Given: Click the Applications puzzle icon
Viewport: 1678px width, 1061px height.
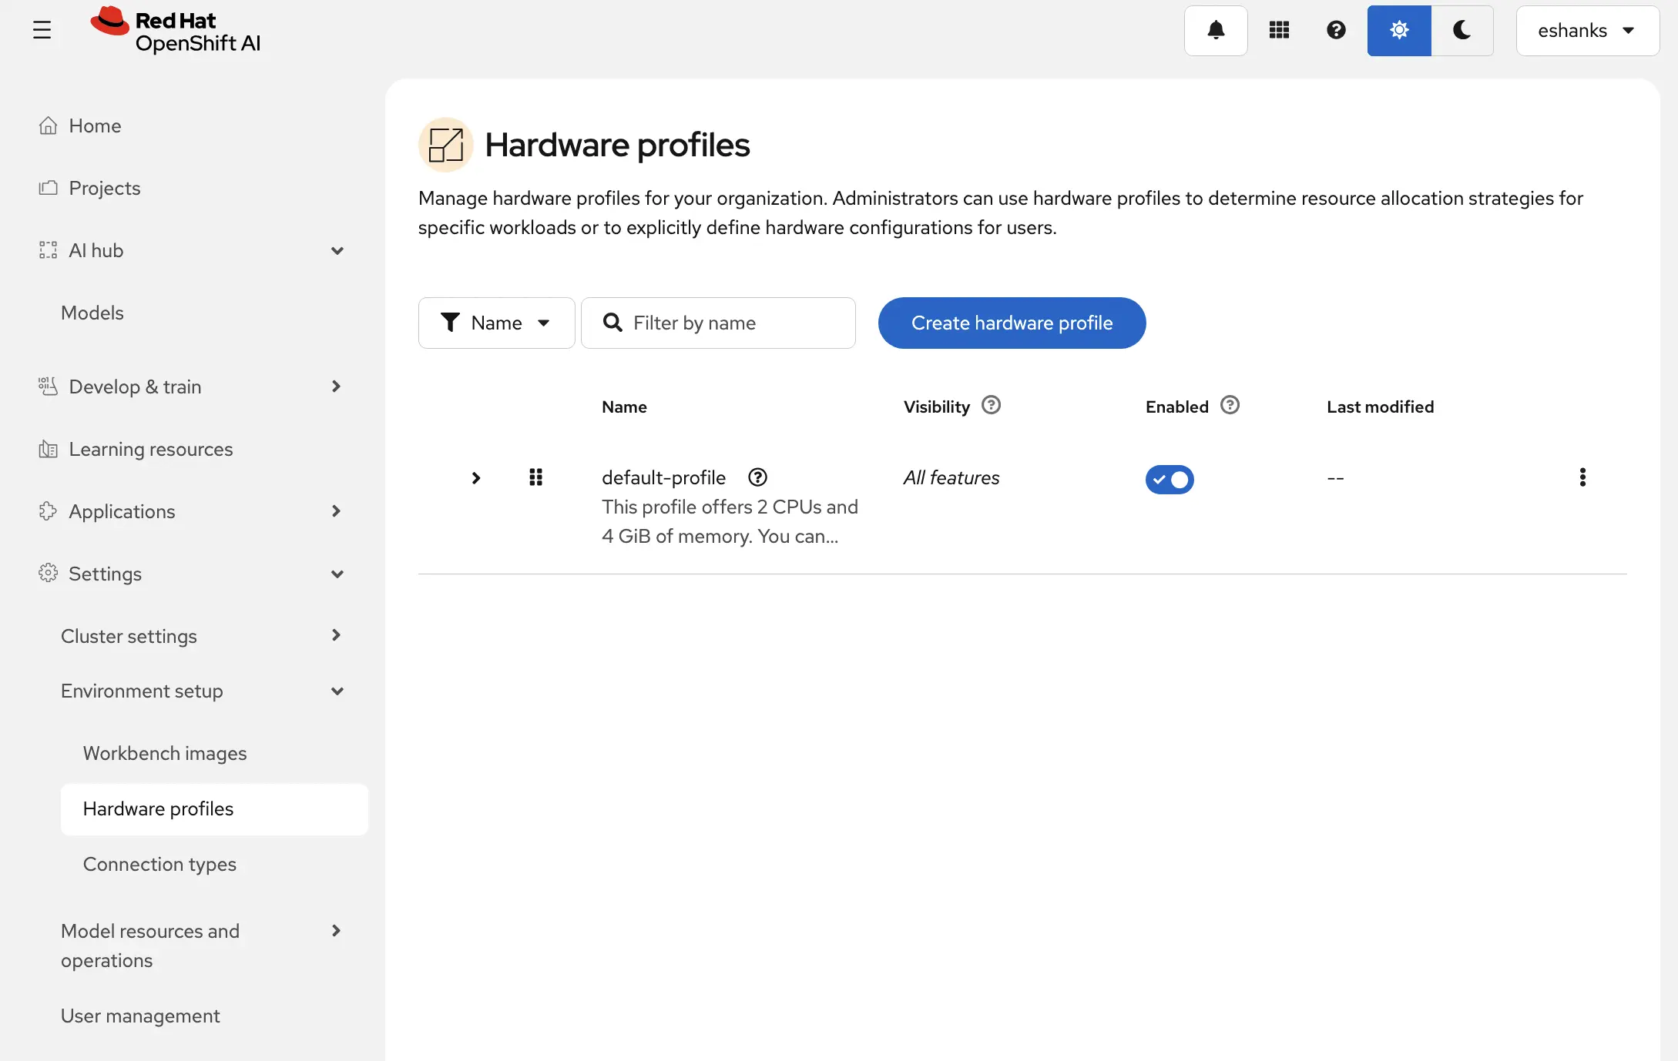Looking at the screenshot, I should point(48,511).
